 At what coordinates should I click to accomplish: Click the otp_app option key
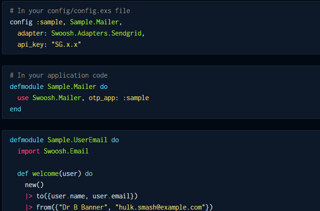102,98
